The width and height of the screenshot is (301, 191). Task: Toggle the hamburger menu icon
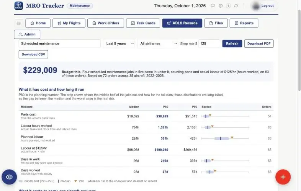(x=19, y=23)
